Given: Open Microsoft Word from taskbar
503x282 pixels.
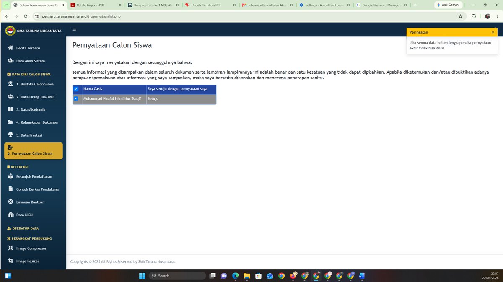Looking at the screenshot, I should click(362, 276).
